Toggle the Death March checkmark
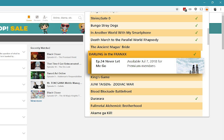Viewport: 224px width, 140px height. (x=196, y=40)
